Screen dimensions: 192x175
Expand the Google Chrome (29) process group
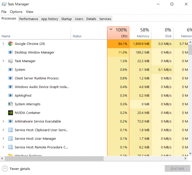coord(3,44)
